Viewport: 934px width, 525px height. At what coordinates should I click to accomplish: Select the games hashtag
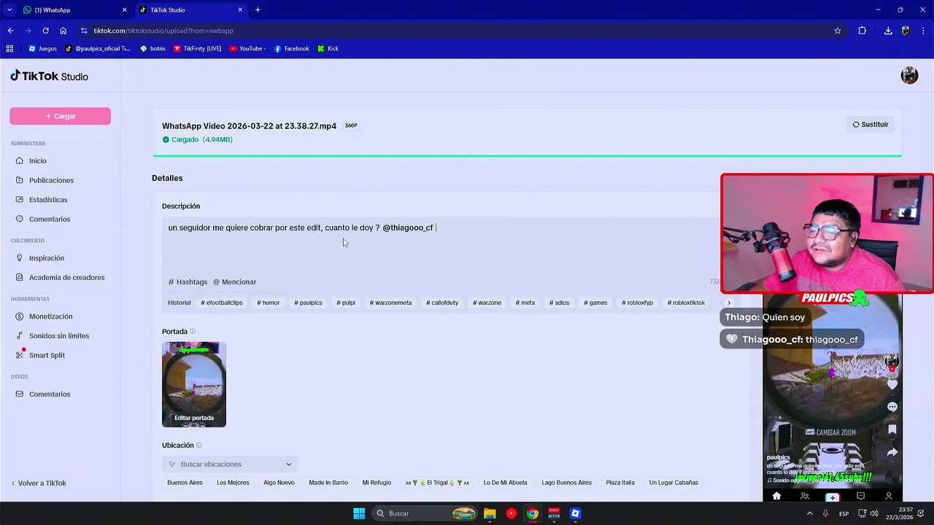595,303
